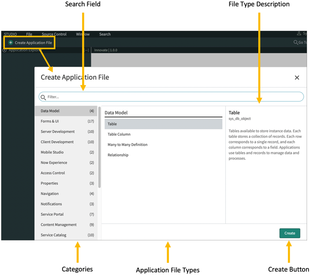Click the Create button to confirm

pyautogui.click(x=289, y=233)
